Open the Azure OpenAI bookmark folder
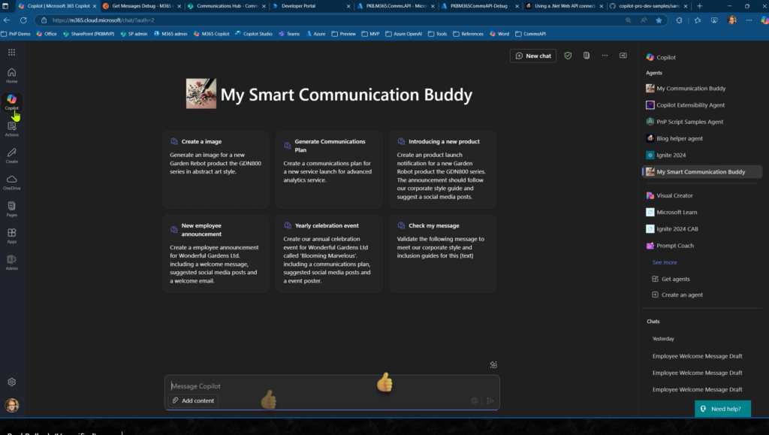The image size is (769, 435). coord(403,34)
